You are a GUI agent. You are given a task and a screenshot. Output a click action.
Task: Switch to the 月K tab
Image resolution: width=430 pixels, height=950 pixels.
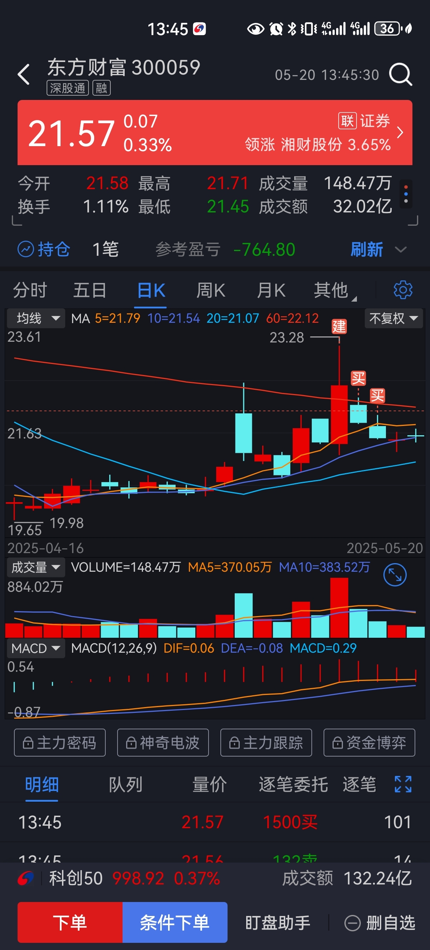tap(271, 290)
